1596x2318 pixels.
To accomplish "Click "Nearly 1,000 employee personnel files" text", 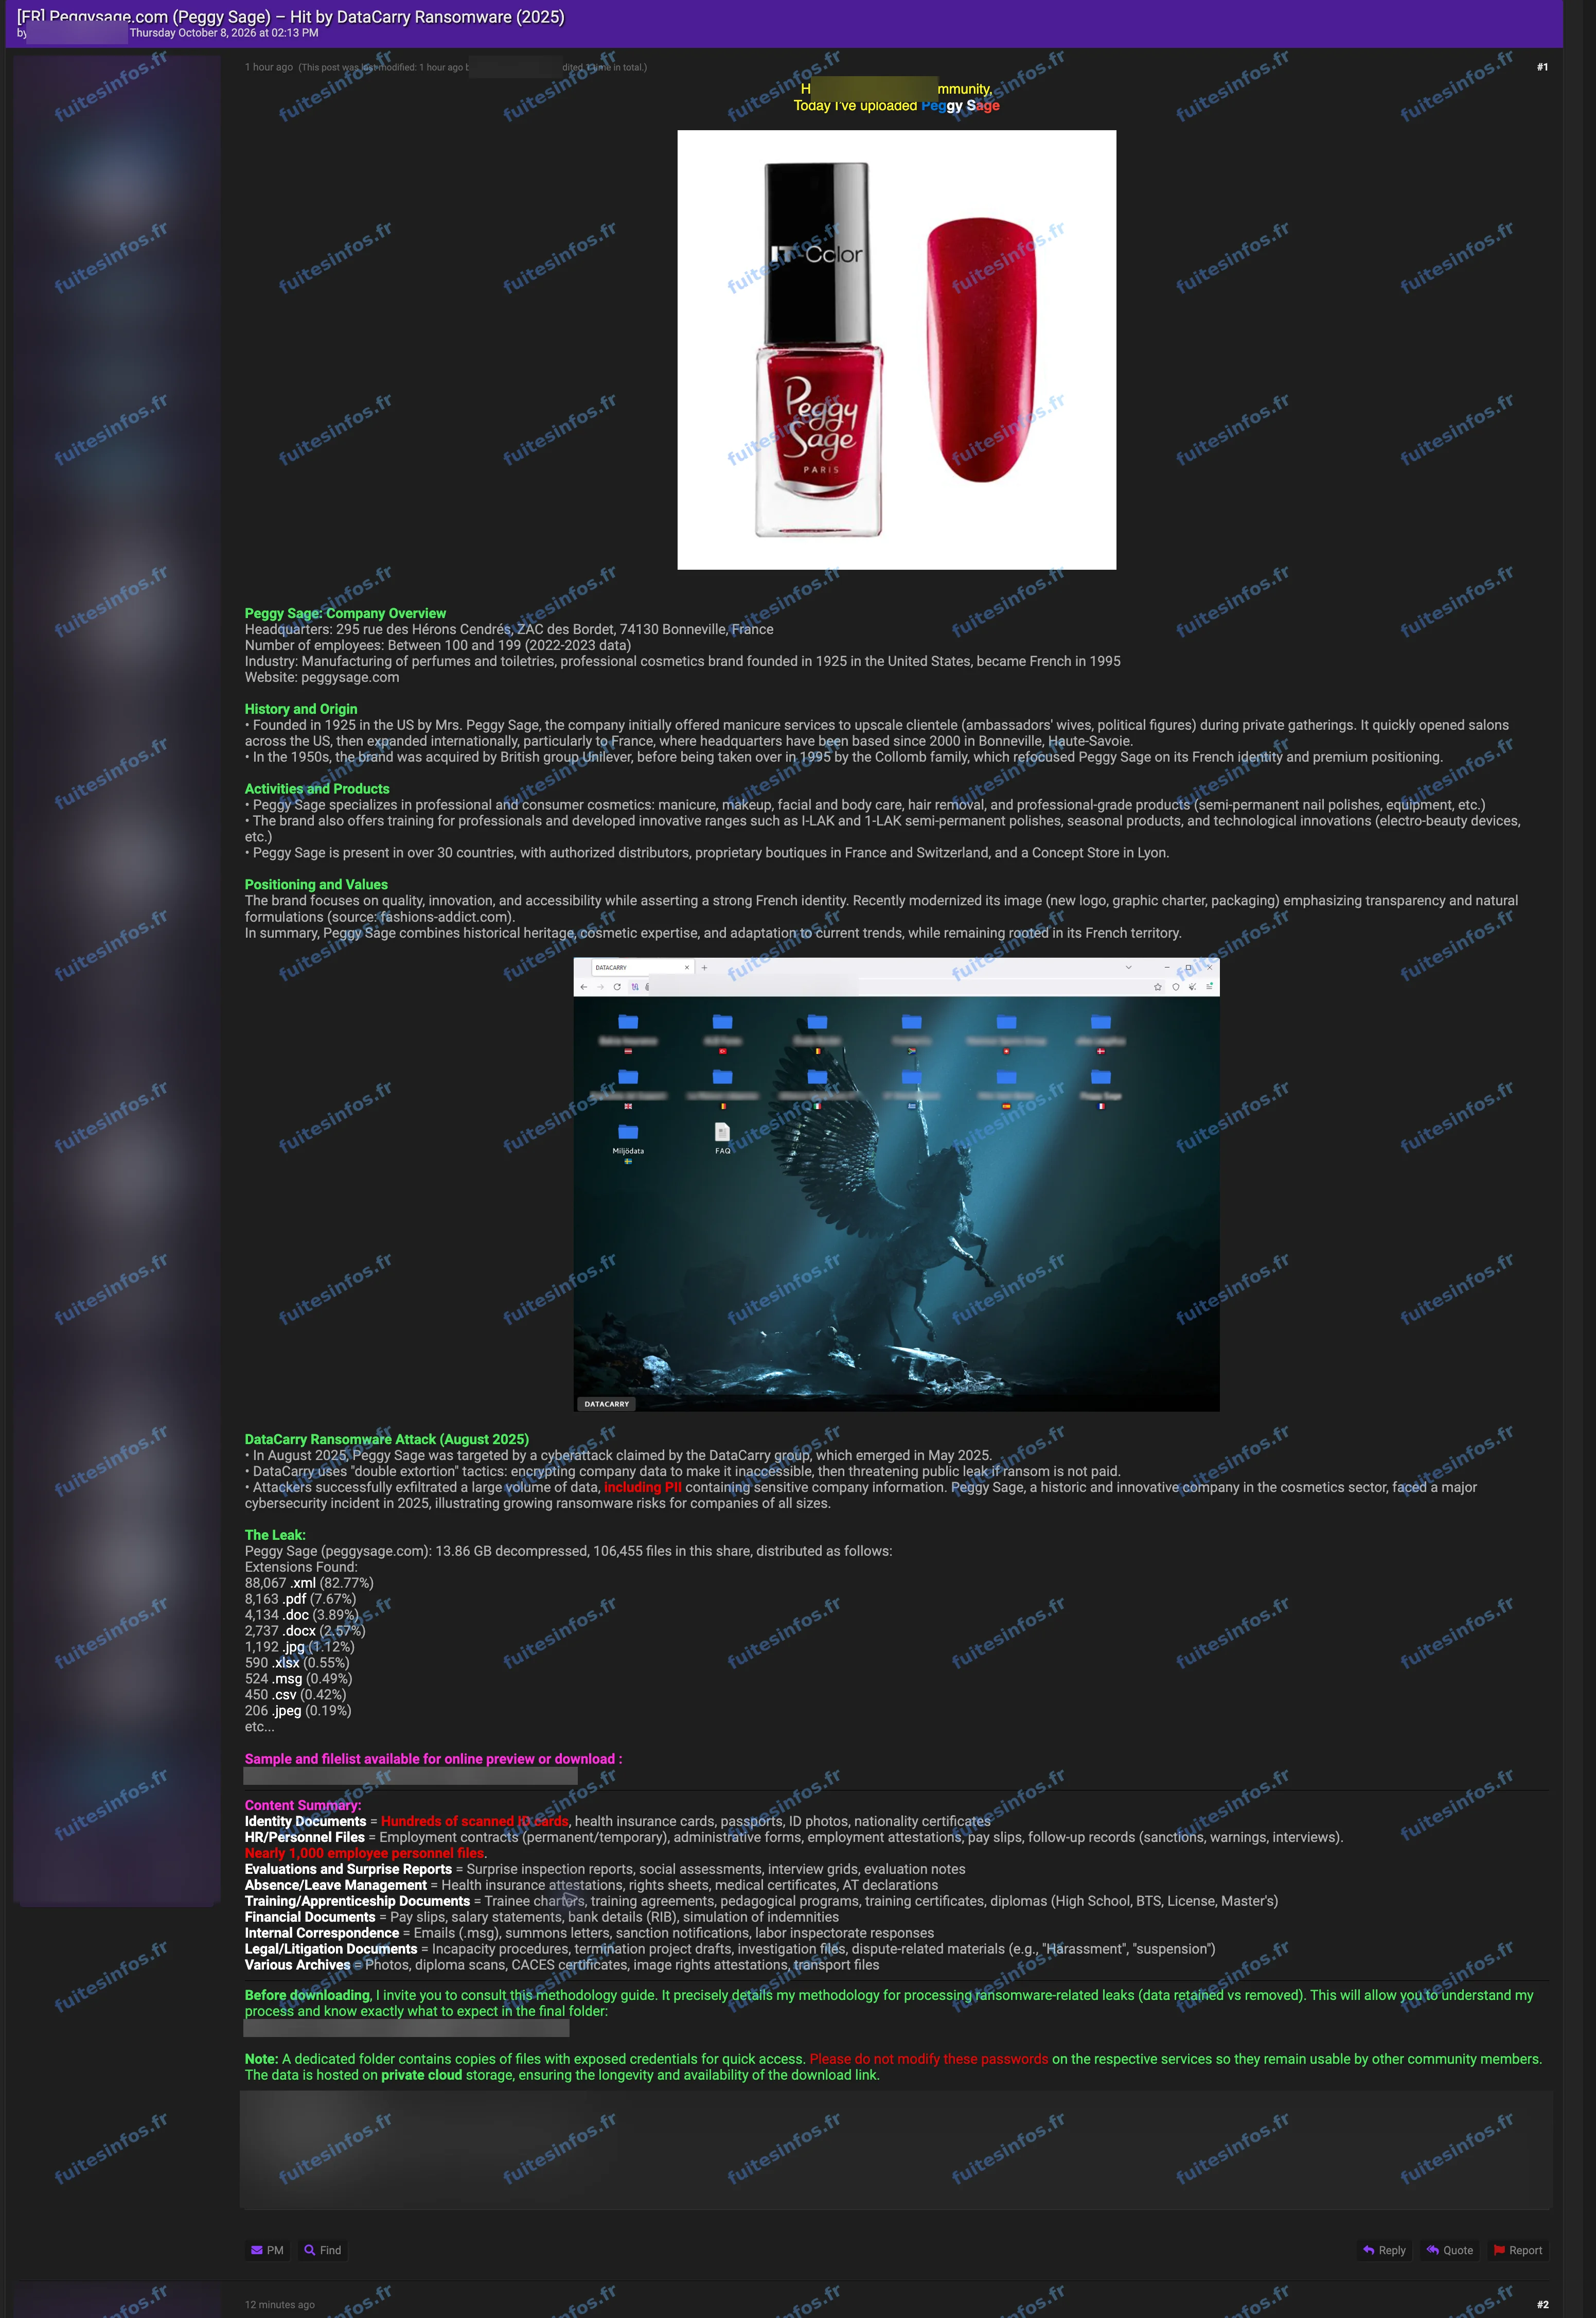I will click(x=364, y=1853).
